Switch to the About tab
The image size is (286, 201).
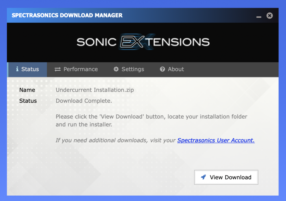point(172,69)
